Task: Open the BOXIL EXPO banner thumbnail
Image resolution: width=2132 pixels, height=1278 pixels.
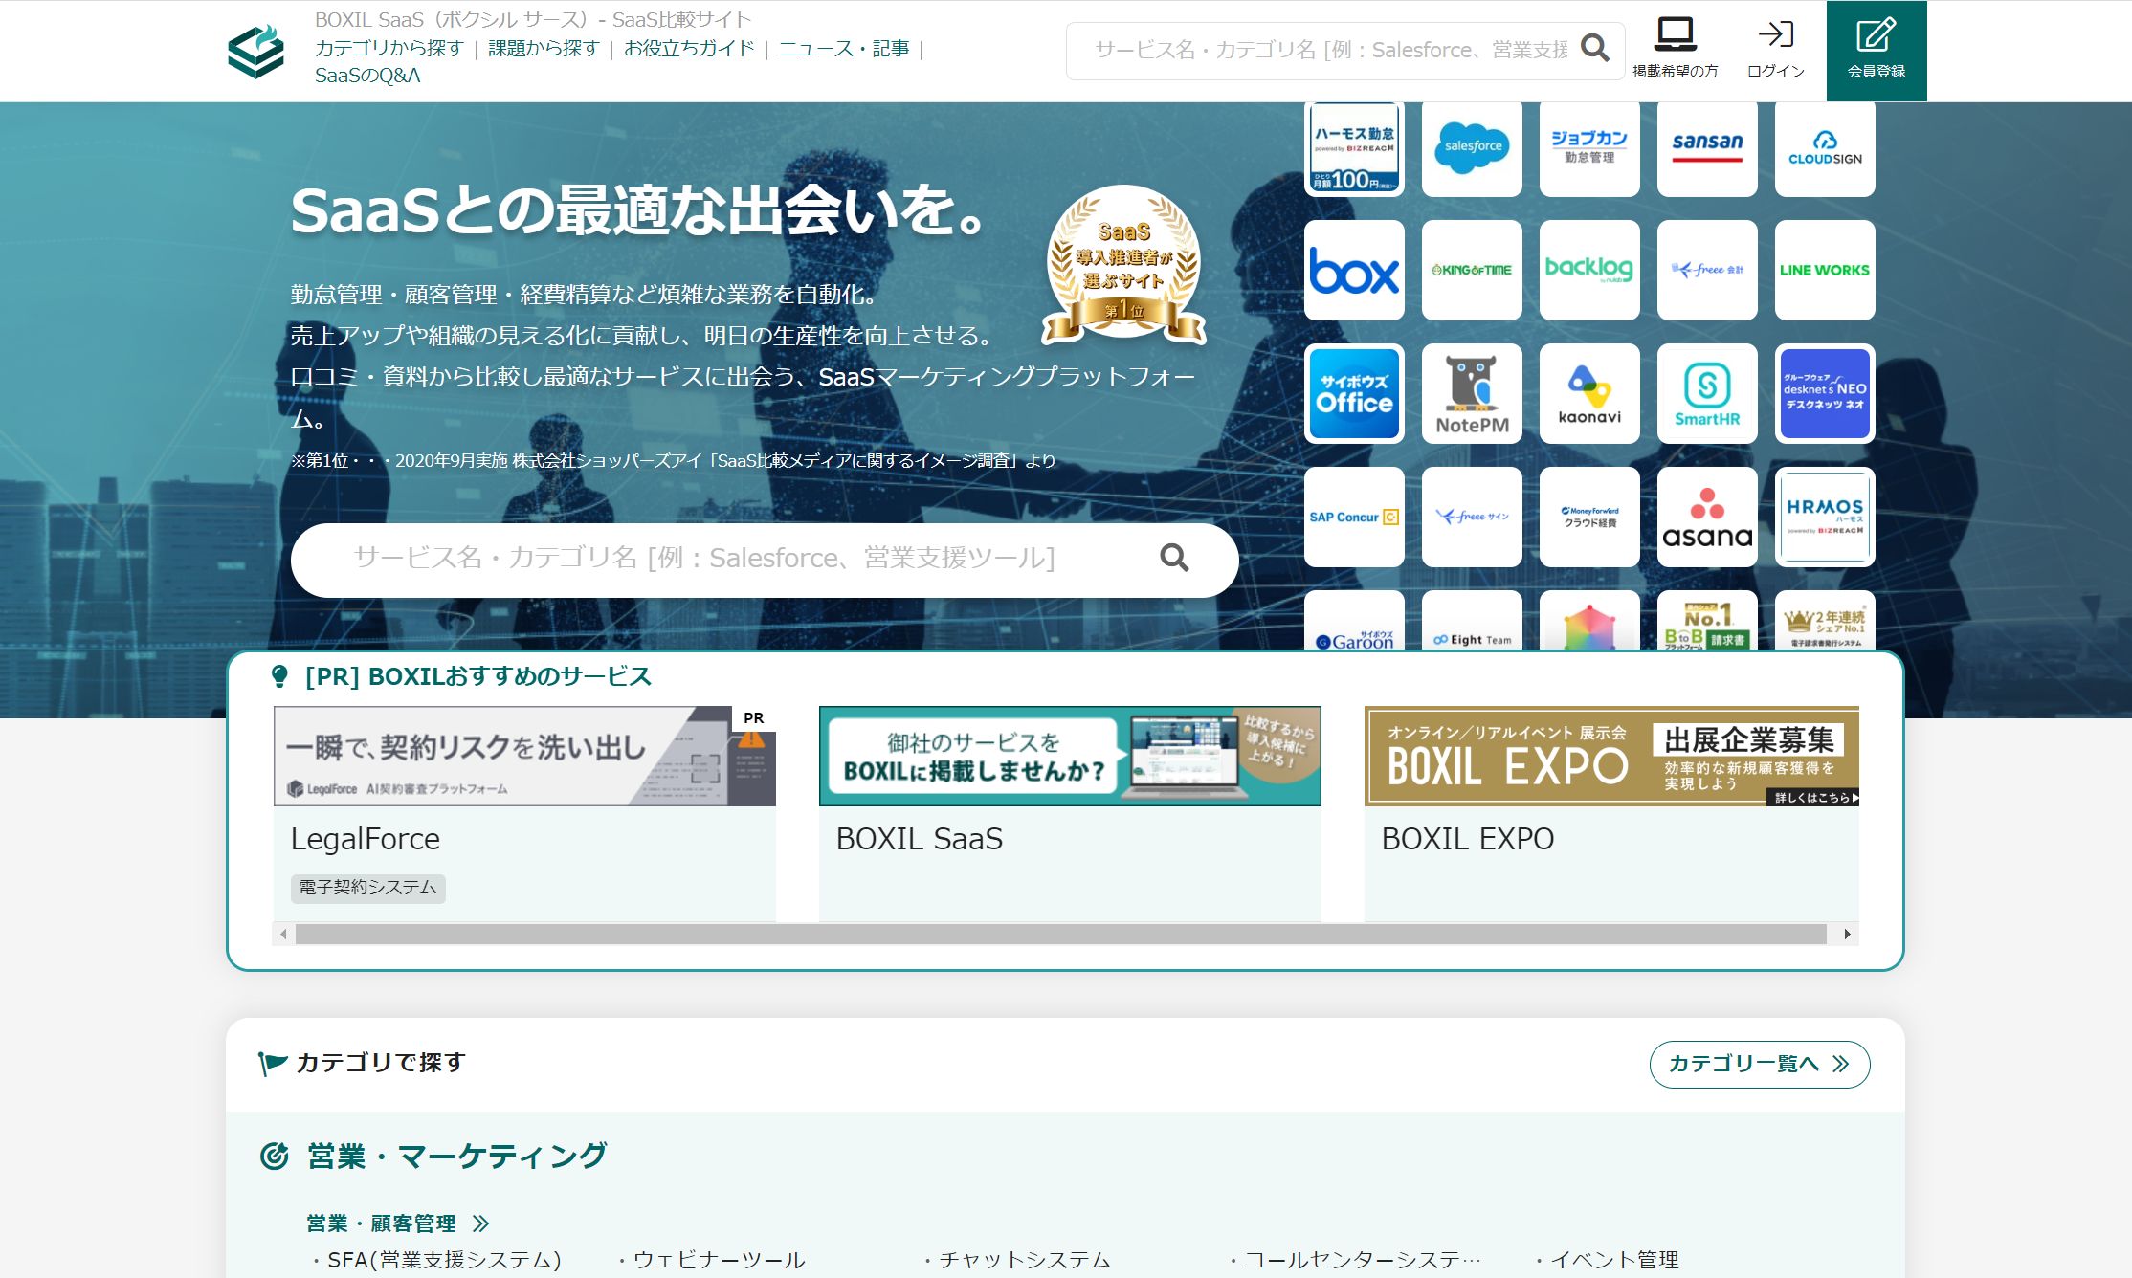Action: pos(1611,756)
